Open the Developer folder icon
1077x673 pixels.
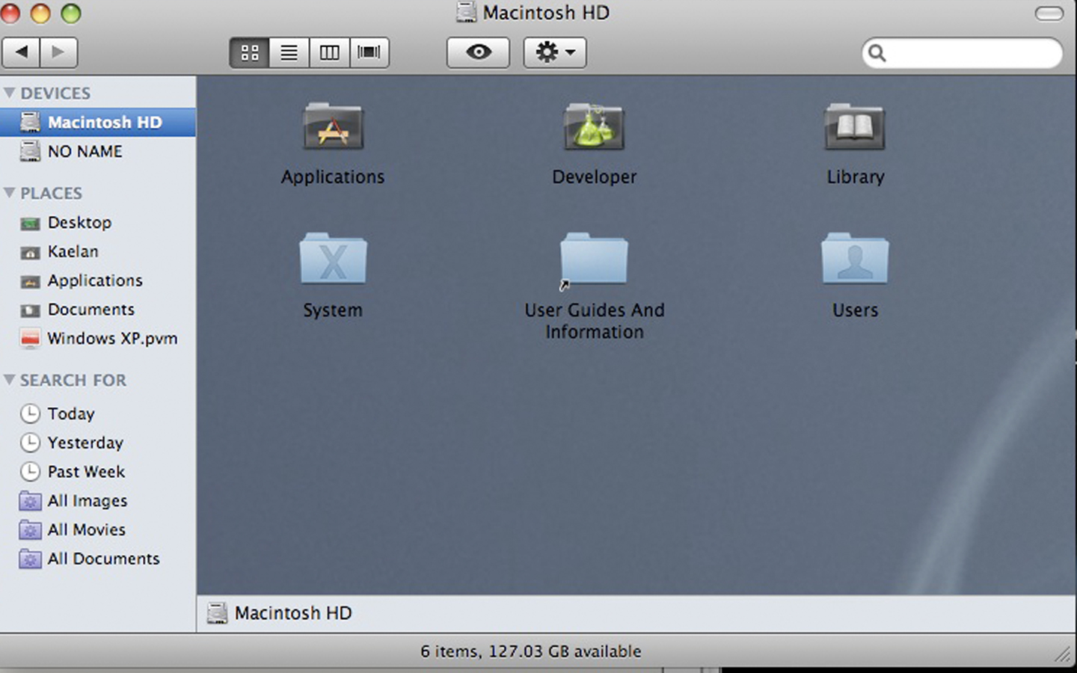(594, 127)
